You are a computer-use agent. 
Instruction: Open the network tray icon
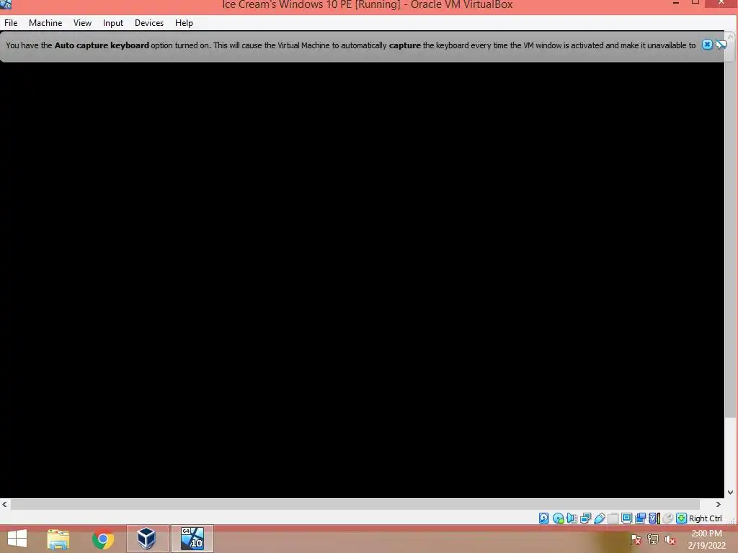point(653,539)
